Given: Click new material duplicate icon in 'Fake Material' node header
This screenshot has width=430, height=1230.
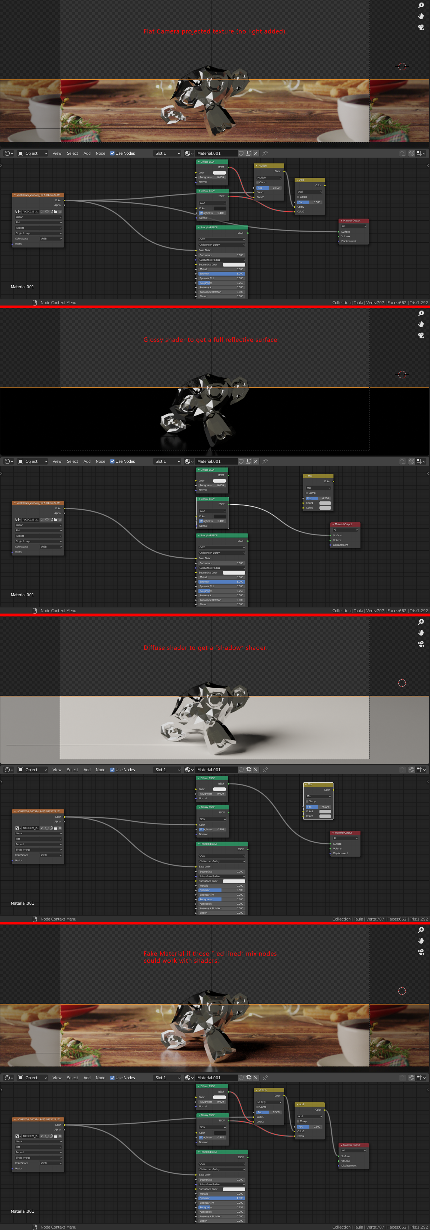Looking at the screenshot, I should (248, 1078).
